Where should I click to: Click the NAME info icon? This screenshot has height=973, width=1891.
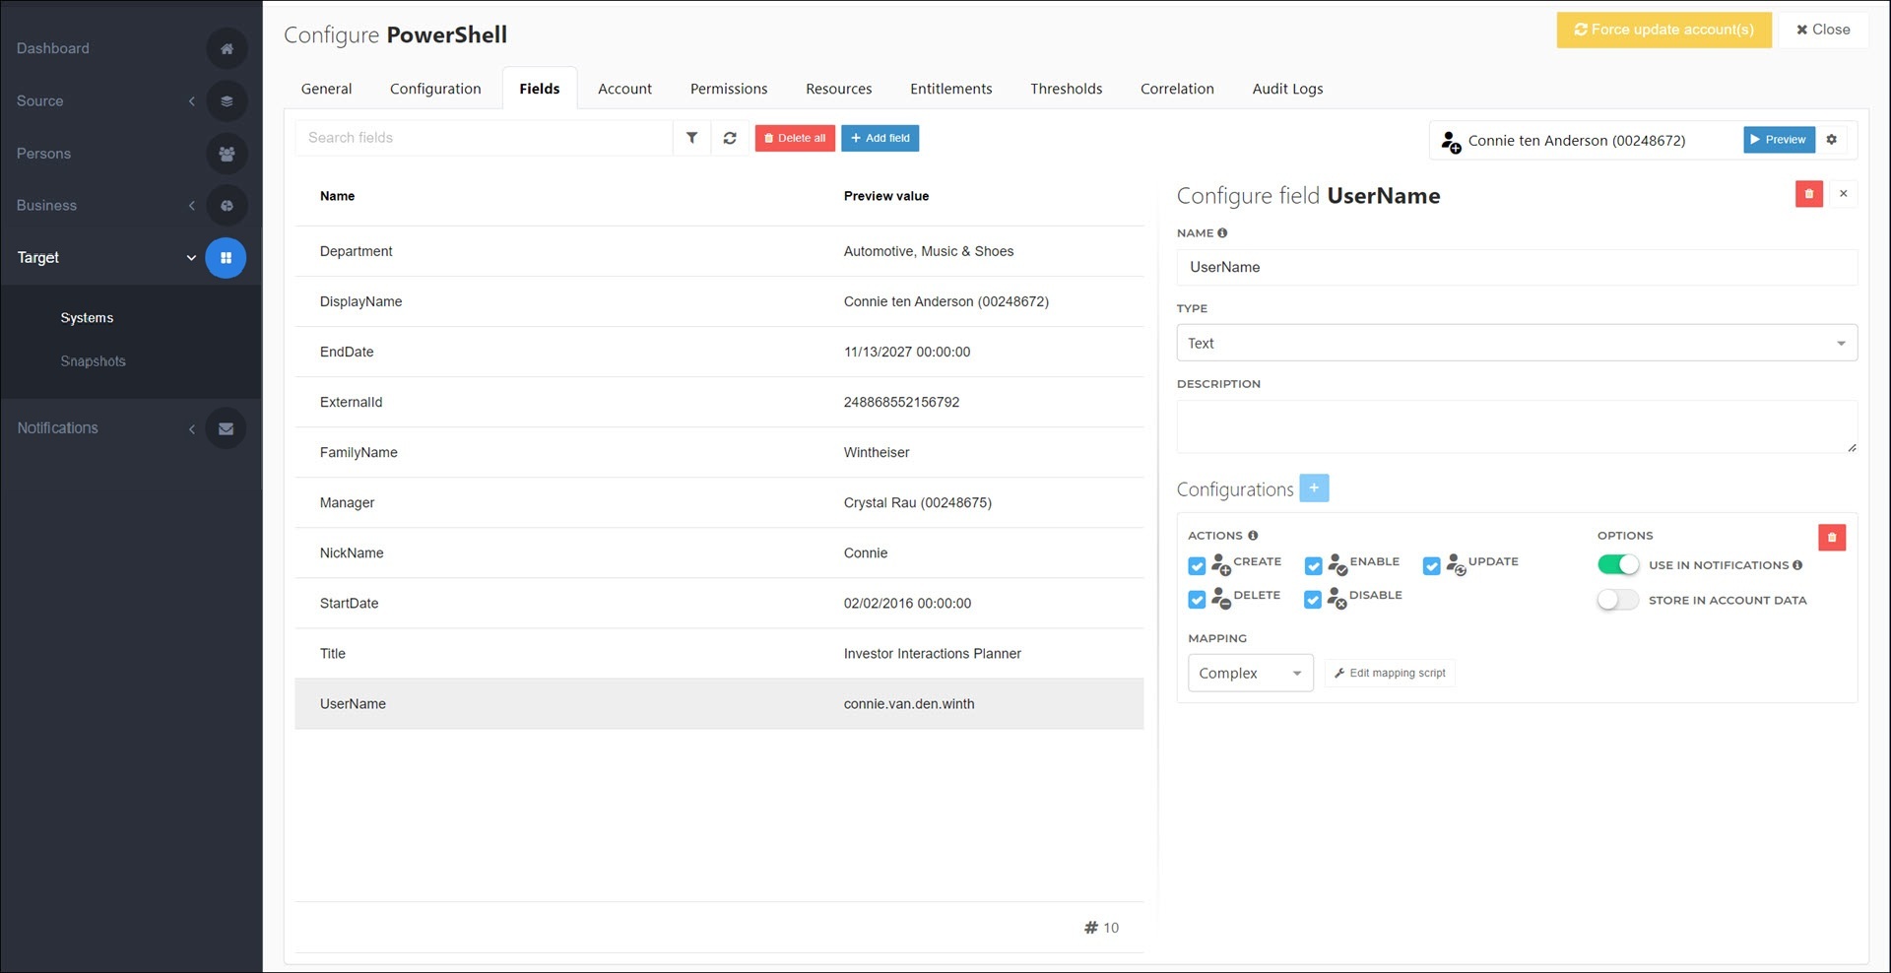point(1222,233)
